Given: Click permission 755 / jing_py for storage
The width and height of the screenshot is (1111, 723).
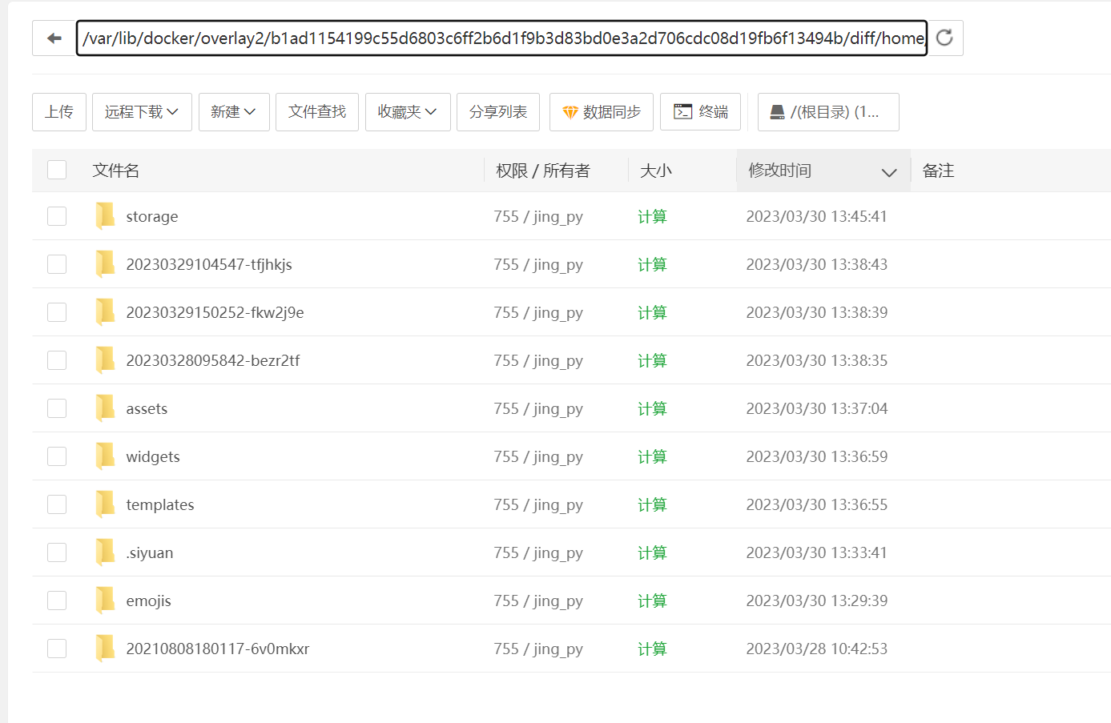Looking at the screenshot, I should pos(538,216).
